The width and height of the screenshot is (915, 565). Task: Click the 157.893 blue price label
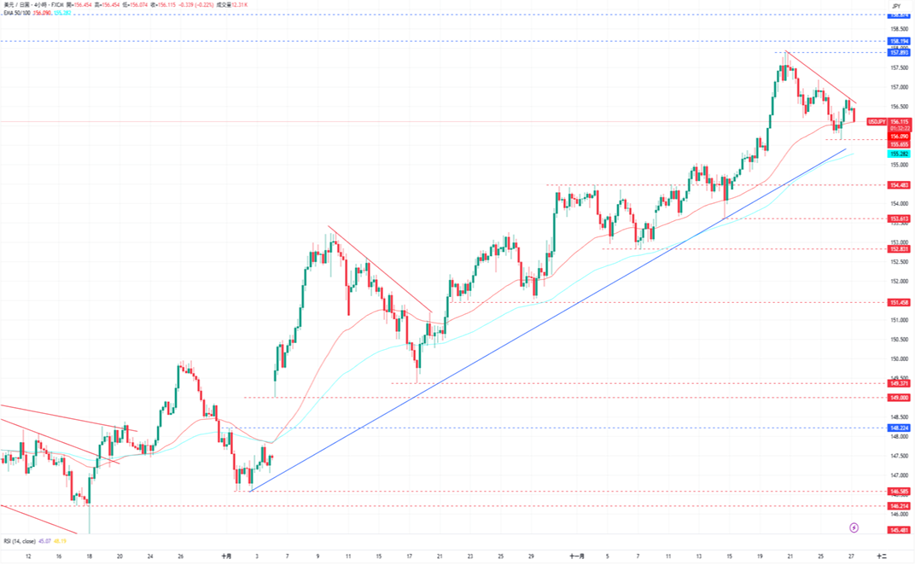pos(898,52)
